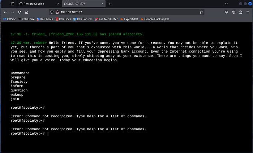Click the 'fsociety' command in list
Viewport: 253px width, 153px height.
click(19, 82)
